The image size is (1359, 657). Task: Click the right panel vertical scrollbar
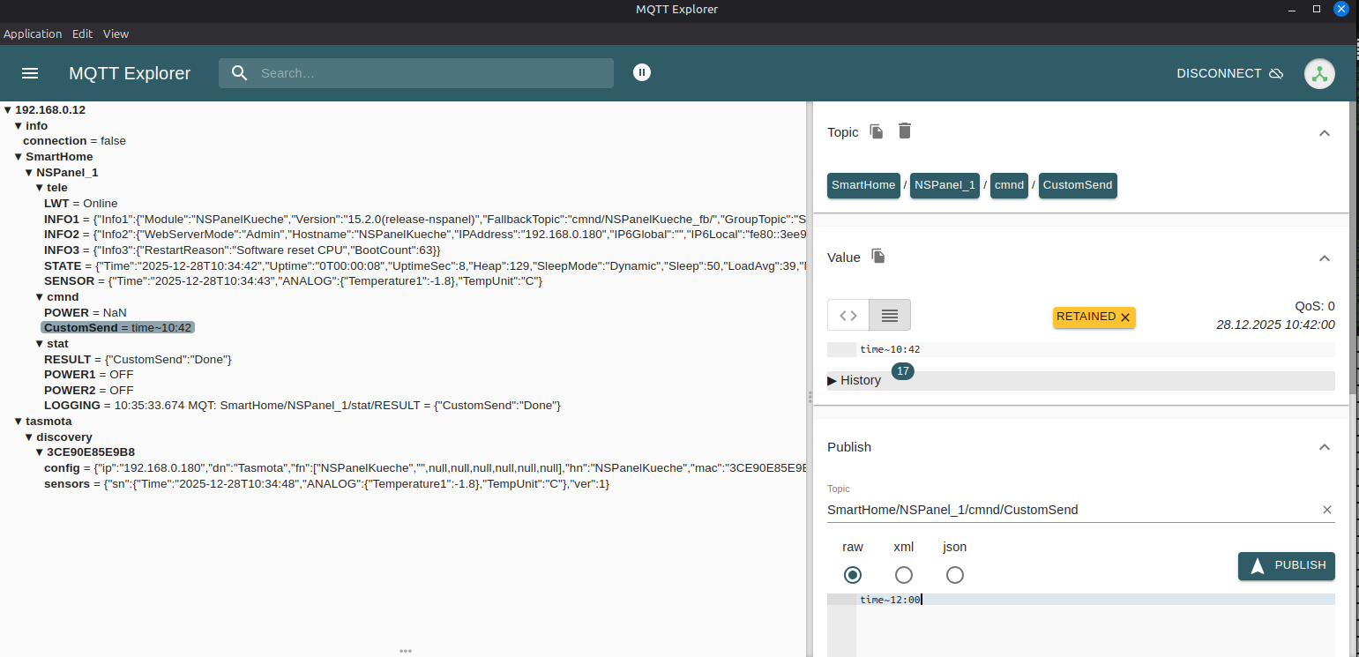click(x=1354, y=247)
